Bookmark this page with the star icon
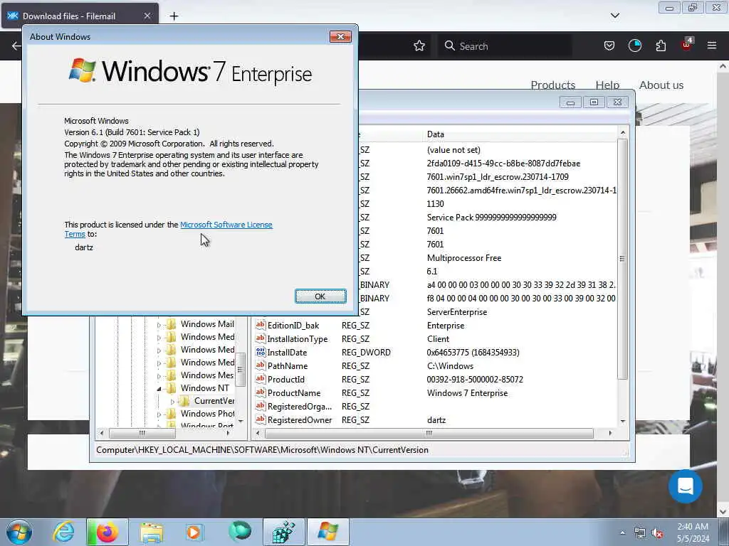The image size is (729, 546). point(419,46)
